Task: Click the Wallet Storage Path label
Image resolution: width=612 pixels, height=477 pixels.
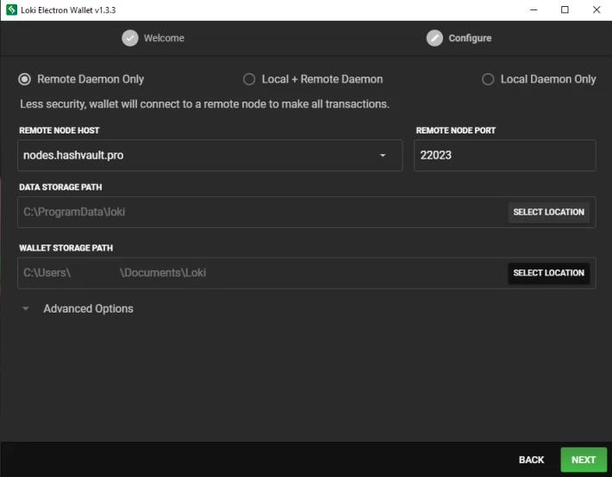Action: point(66,248)
